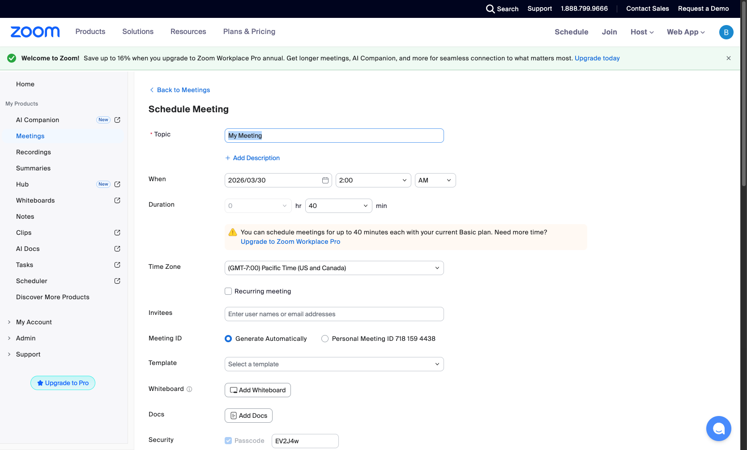Open the AM/PM dropdown

pos(435,180)
